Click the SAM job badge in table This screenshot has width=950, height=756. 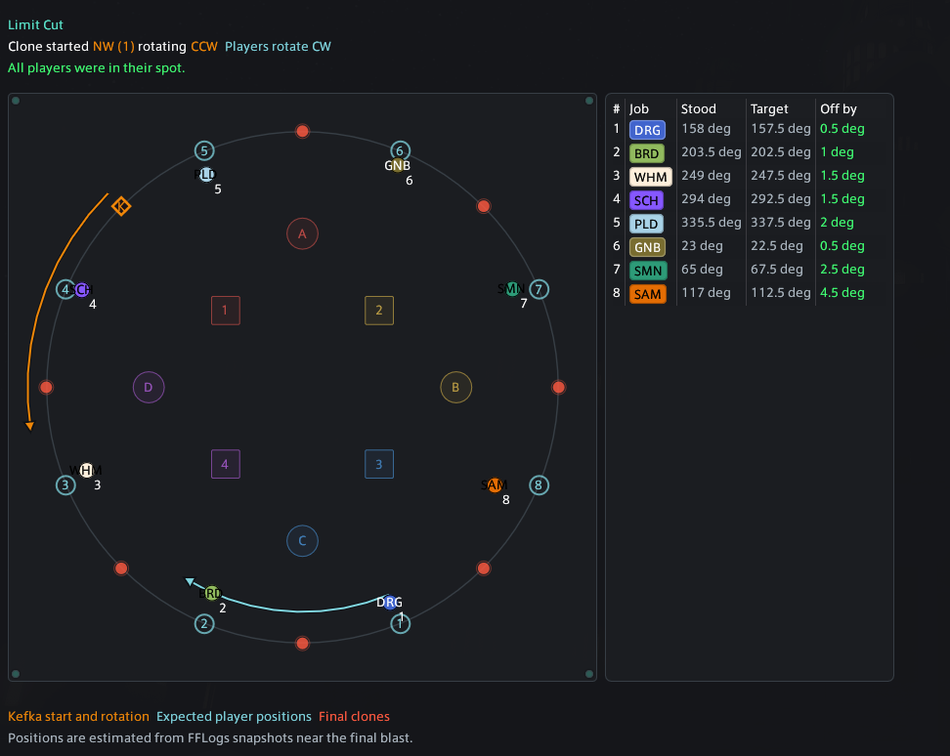click(648, 294)
